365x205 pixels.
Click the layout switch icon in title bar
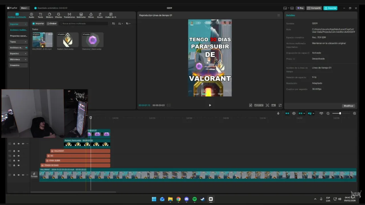285,8
